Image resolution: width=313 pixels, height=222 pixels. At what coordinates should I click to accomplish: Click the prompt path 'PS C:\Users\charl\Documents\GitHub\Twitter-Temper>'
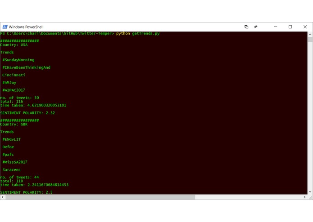click(57, 33)
